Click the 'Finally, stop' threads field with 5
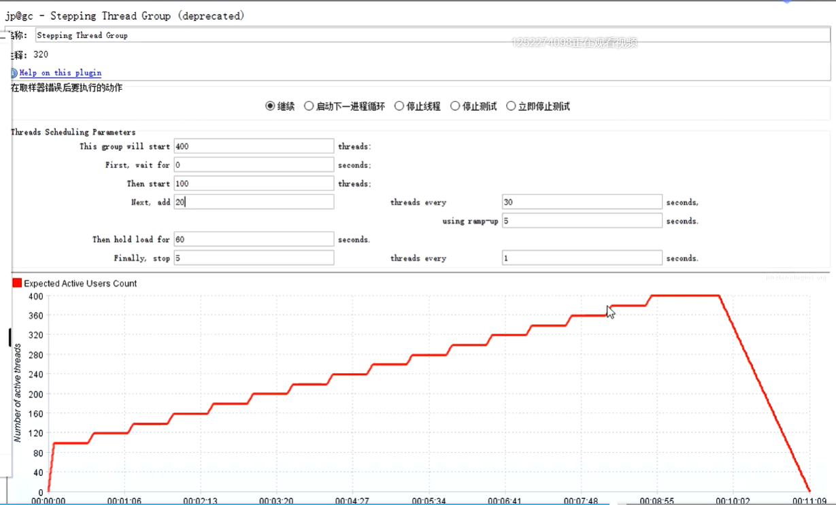The height and width of the screenshot is (505, 836). [x=254, y=258]
